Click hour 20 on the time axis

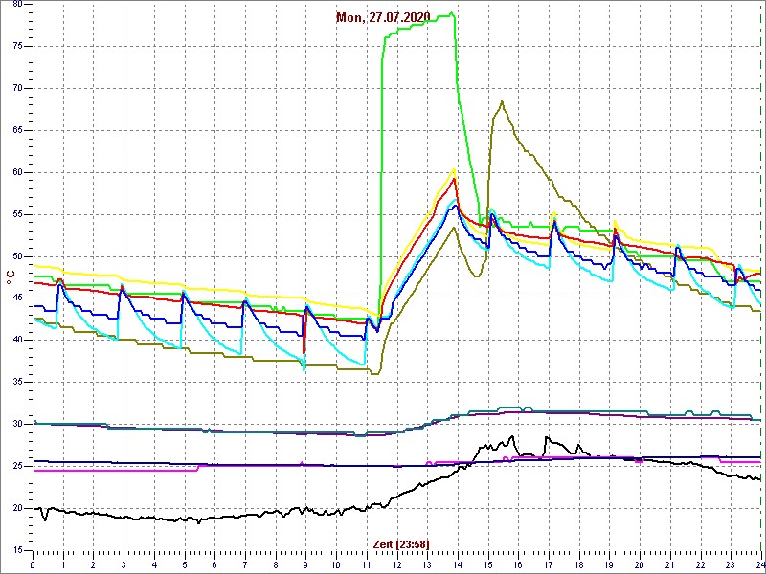(640, 563)
